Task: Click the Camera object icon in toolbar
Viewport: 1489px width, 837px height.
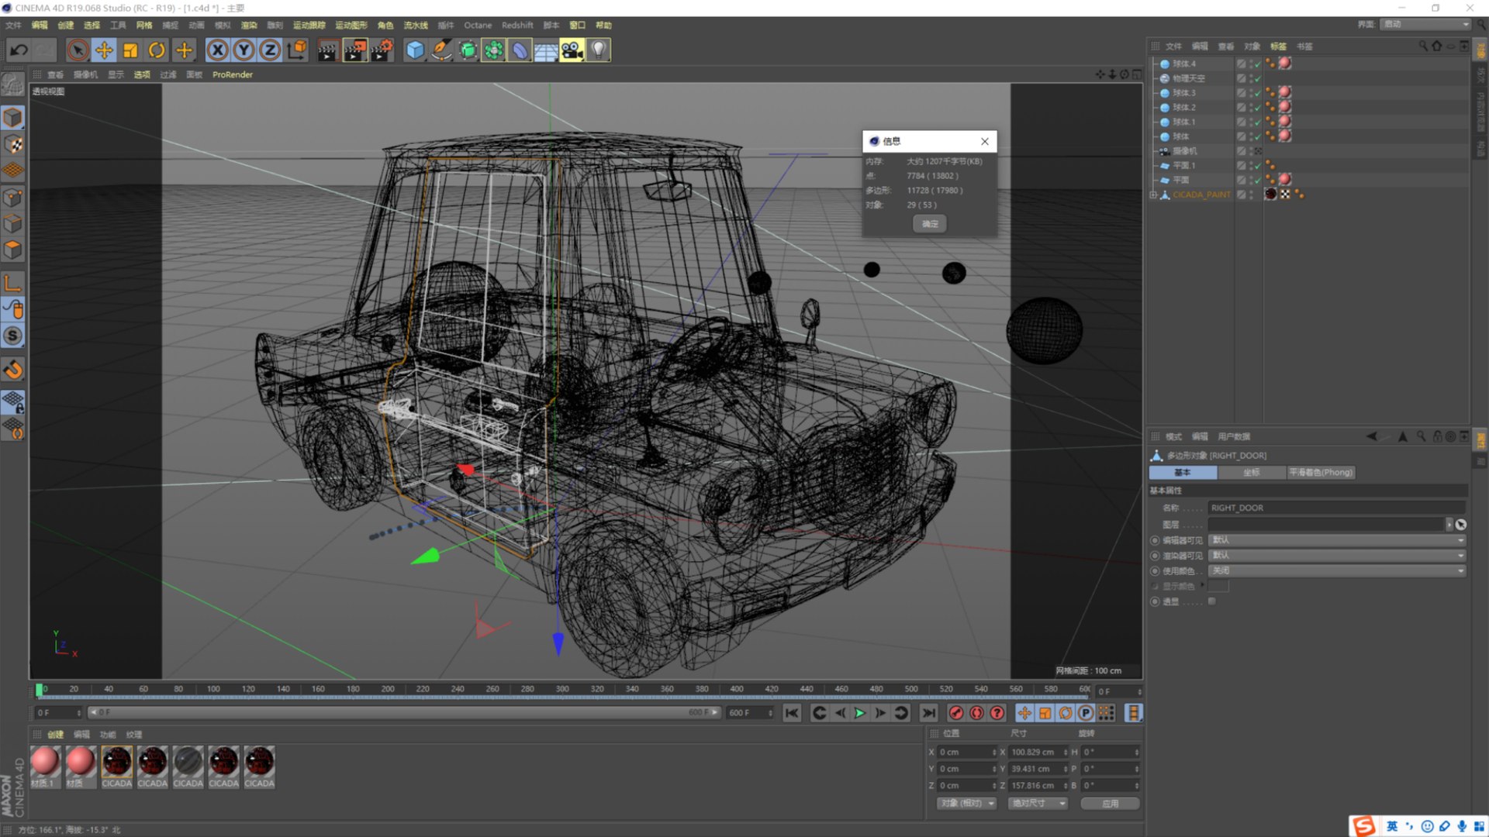Action: click(x=572, y=50)
